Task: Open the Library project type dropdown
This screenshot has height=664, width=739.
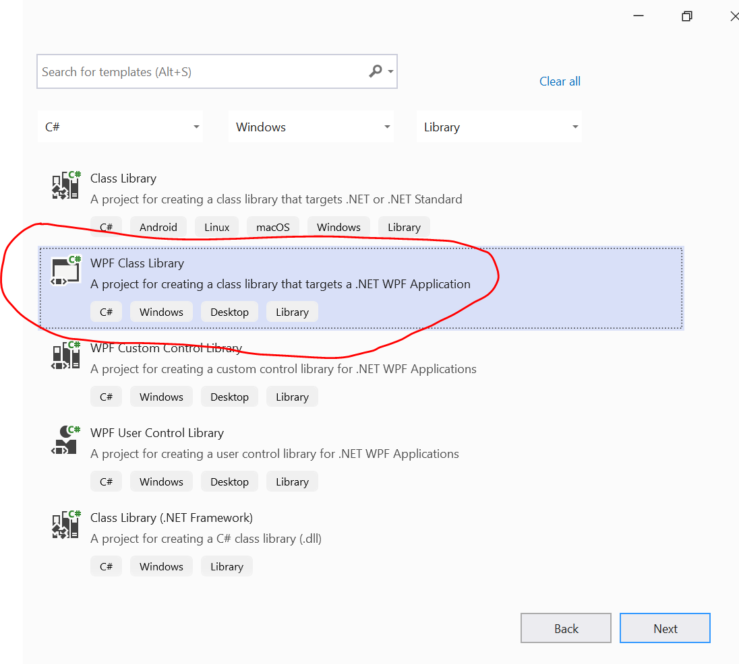Action: click(x=499, y=126)
